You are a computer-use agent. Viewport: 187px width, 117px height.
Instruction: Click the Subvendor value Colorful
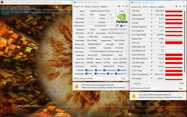click(x=92, y=29)
